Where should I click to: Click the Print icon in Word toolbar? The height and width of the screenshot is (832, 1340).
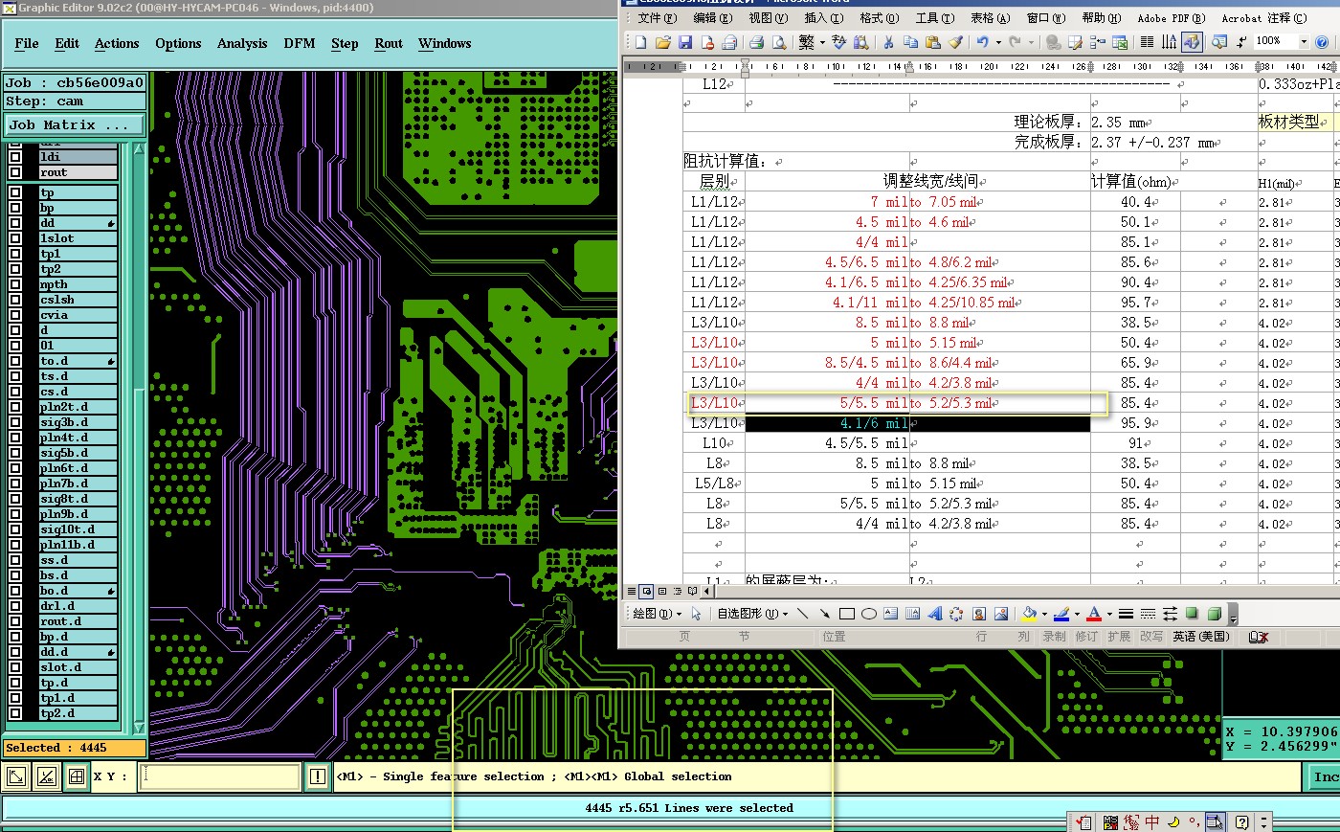[756, 42]
